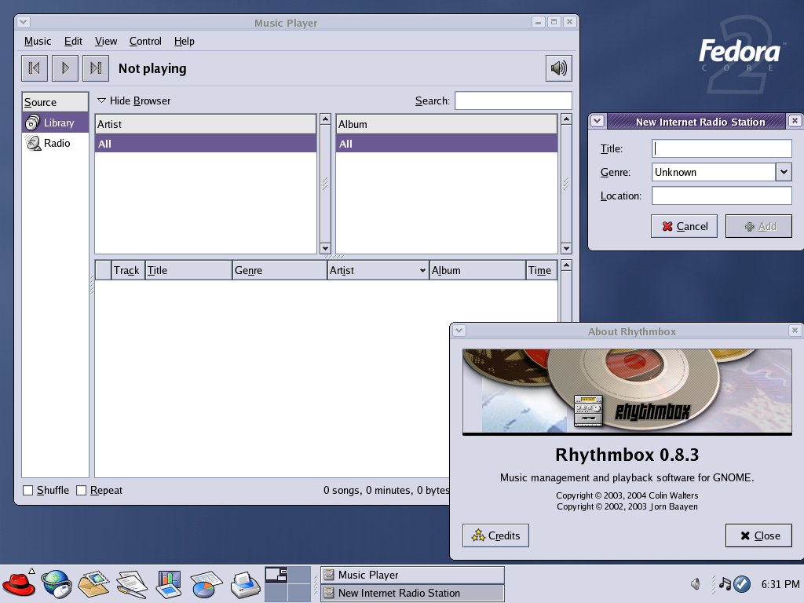Screen dimensions: 804x603
Task: Toggle the Repeat checkbox
Action: pos(82,491)
